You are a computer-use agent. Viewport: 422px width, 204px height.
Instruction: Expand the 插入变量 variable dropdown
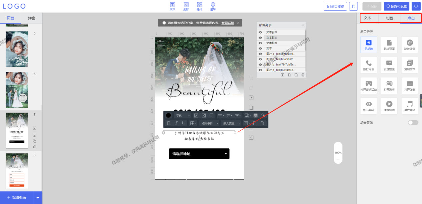[x=231, y=123]
